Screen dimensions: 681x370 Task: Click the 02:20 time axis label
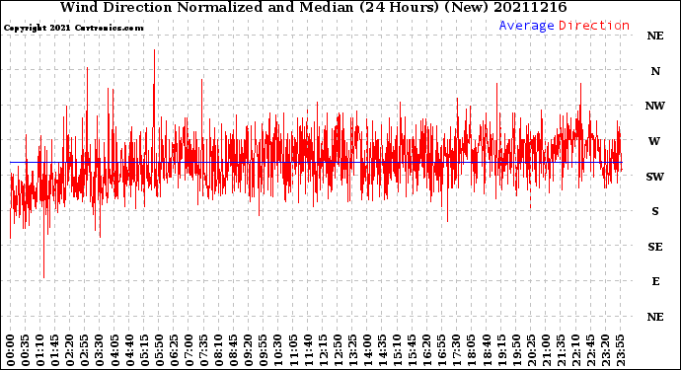[x=70, y=350]
